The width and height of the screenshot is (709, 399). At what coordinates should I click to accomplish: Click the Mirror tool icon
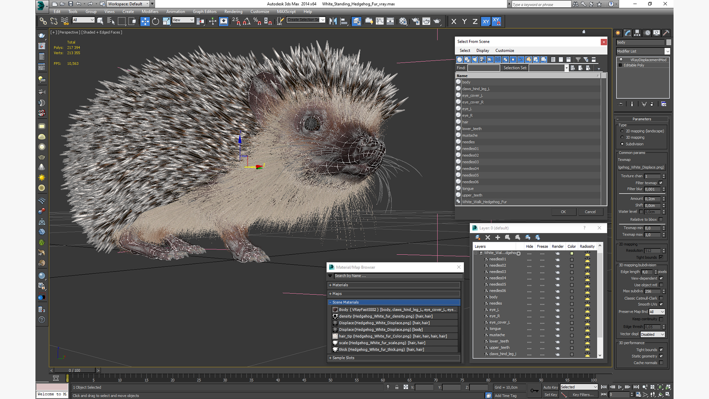tap(333, 21)
